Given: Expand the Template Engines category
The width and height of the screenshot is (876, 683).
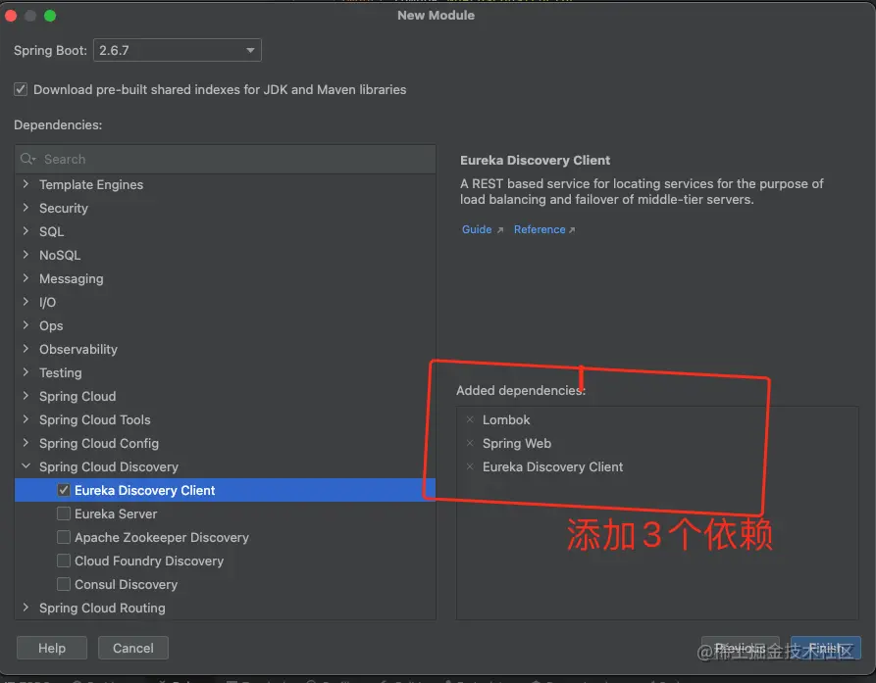Looking at the screenshot, I should [26, 184].
